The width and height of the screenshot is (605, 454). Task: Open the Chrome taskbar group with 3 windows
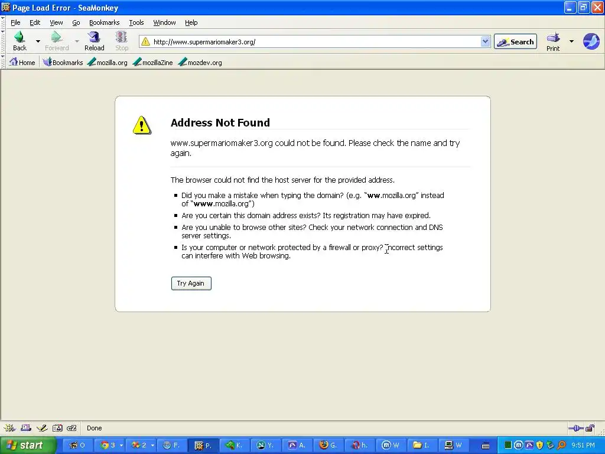pos(111,445)
